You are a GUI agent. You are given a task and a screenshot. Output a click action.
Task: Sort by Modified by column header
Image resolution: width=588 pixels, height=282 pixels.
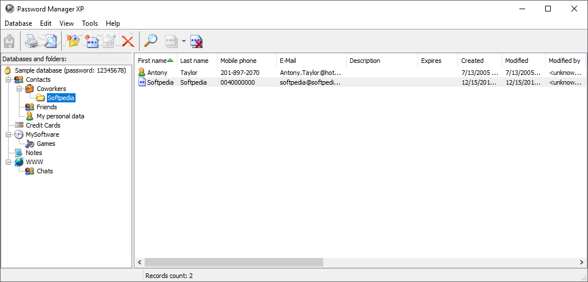[566, 61]
